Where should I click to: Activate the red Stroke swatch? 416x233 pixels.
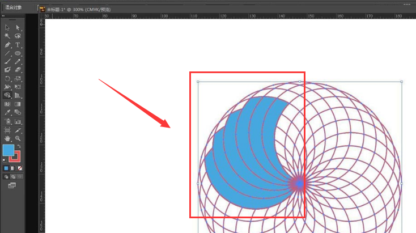click(15, 156)
